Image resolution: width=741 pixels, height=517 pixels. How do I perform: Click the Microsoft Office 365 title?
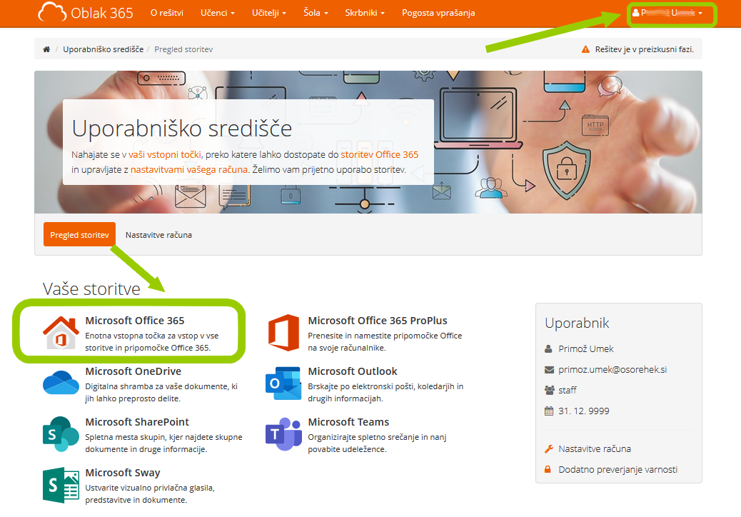click(135, 321)
